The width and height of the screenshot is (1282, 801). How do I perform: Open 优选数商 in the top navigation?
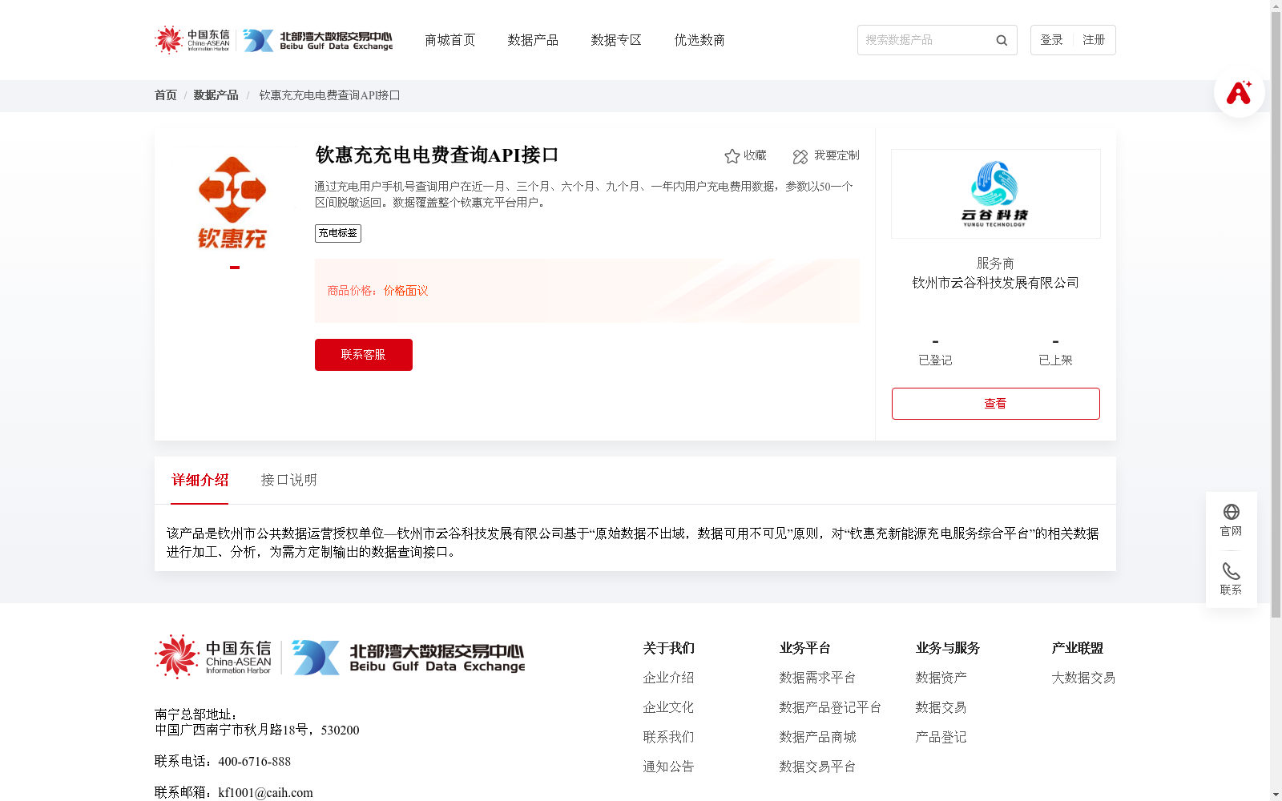click(x=699, y=40)
